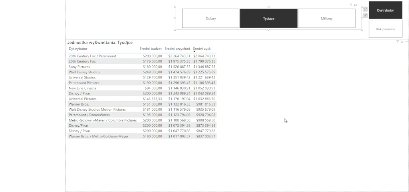Screen dimensions: 409x192
Task: Click budget value $129 400,00
Action: [x=152, y=78]
